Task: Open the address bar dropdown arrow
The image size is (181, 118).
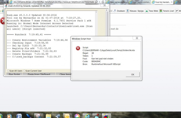Action: (x=99, y=2)
